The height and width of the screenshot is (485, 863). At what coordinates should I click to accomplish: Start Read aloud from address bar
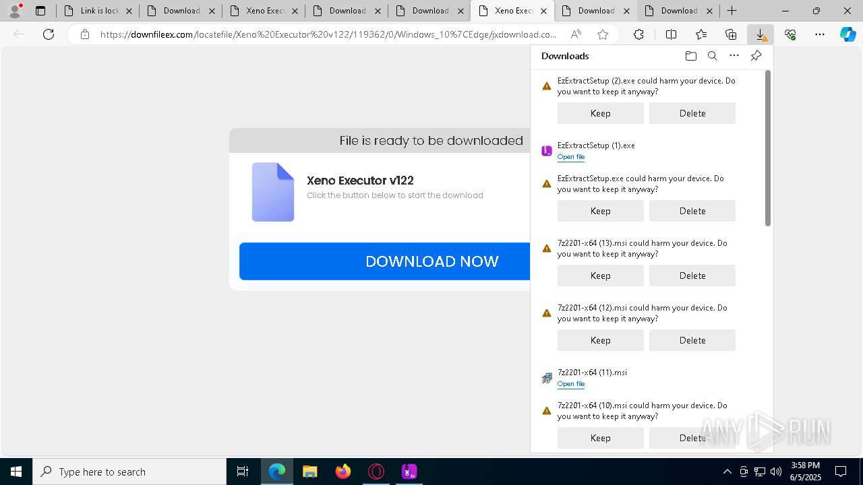point(576,34)
